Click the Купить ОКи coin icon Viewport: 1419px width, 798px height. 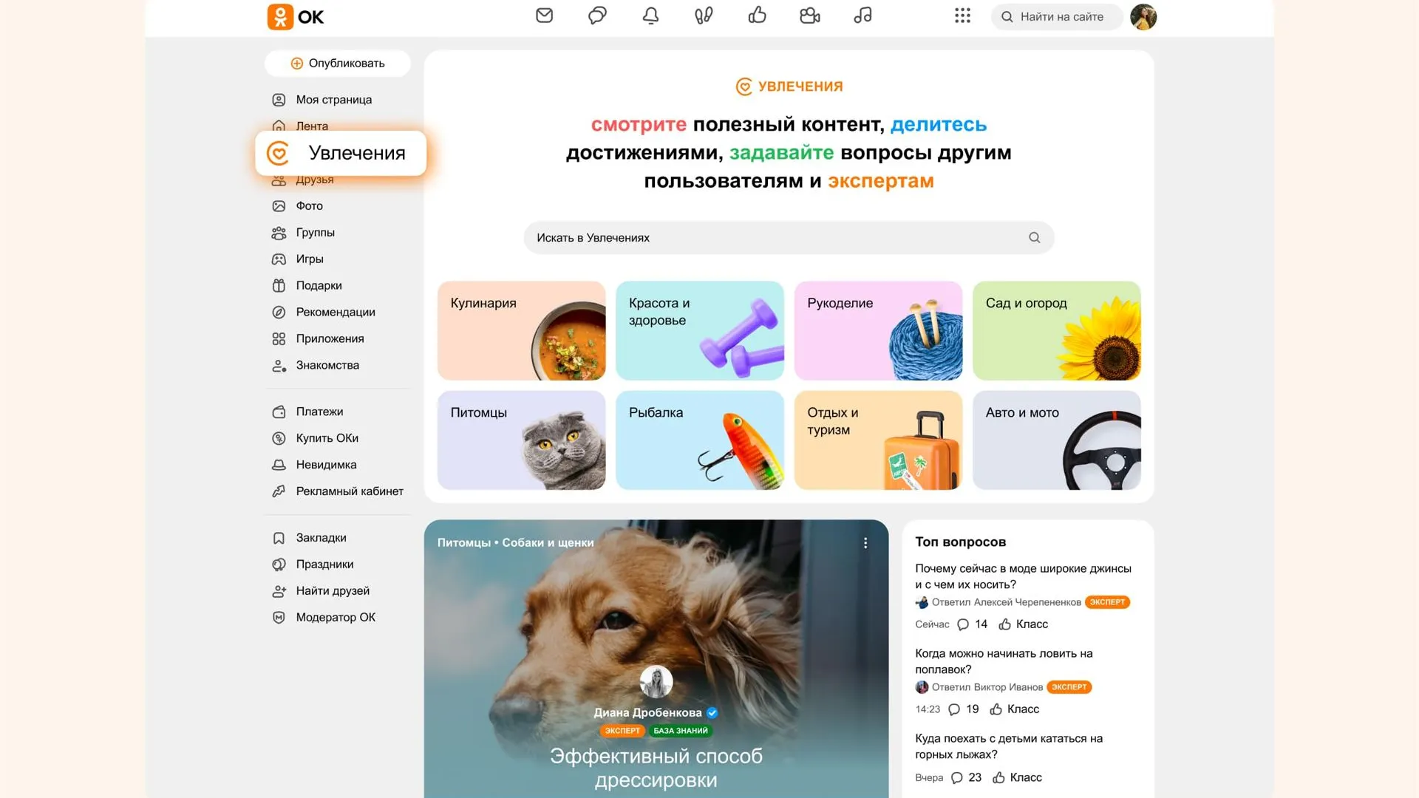279,439
